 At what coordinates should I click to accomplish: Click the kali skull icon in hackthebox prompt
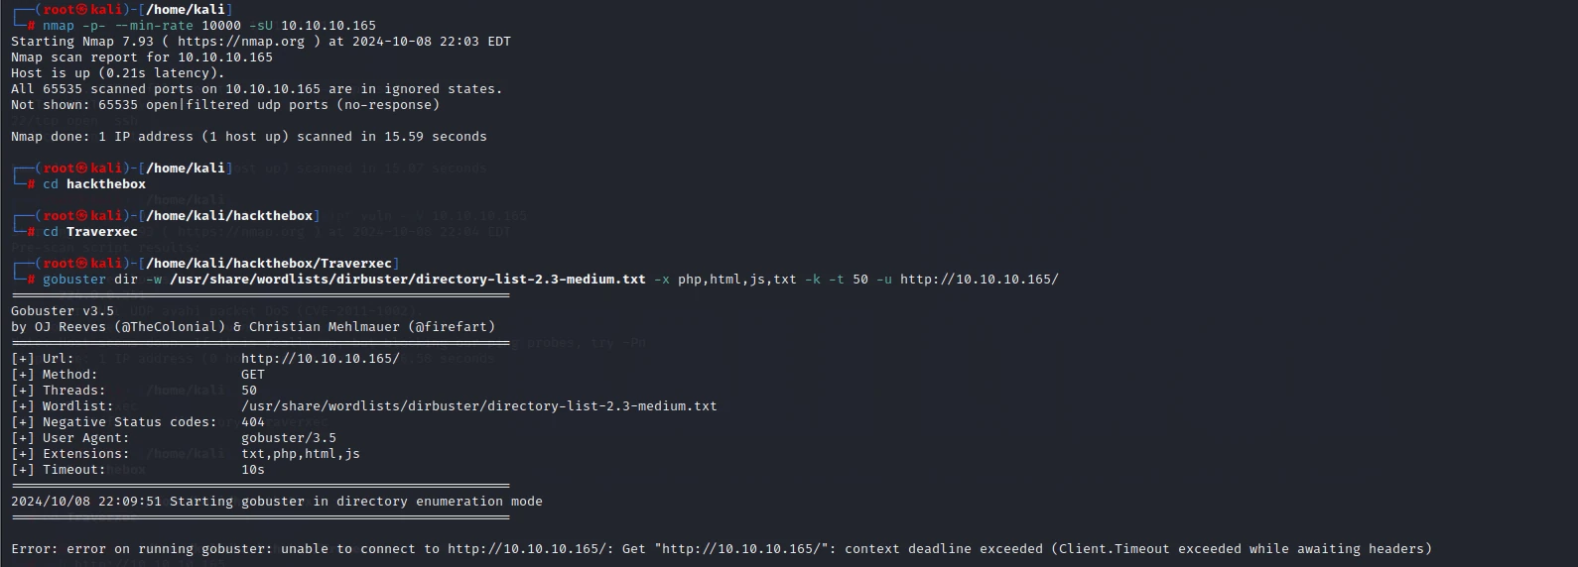pos(82,216)
